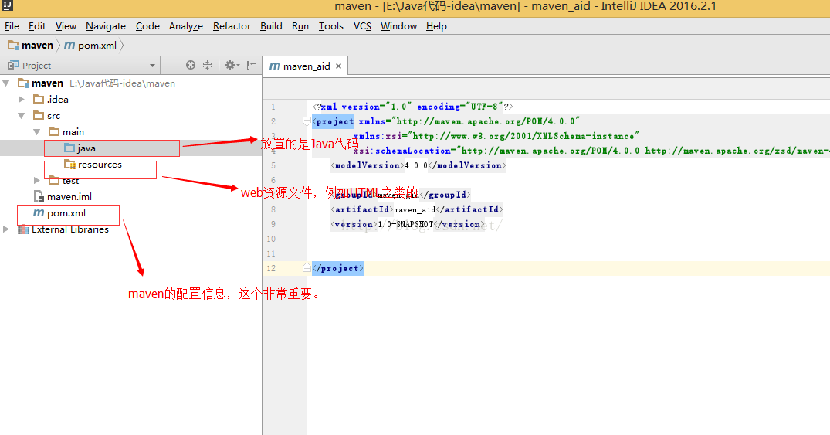Click the maven breadcrumb in navigation bar
830x435 pixels.
(x=31, y=46)
